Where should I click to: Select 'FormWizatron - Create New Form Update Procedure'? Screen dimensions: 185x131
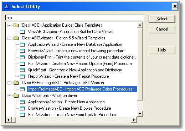coord(72,115)
